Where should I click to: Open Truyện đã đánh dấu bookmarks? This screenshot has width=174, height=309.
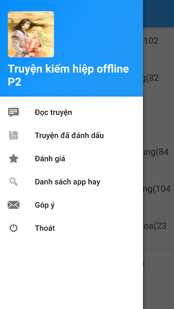click(x=72, y=136)
